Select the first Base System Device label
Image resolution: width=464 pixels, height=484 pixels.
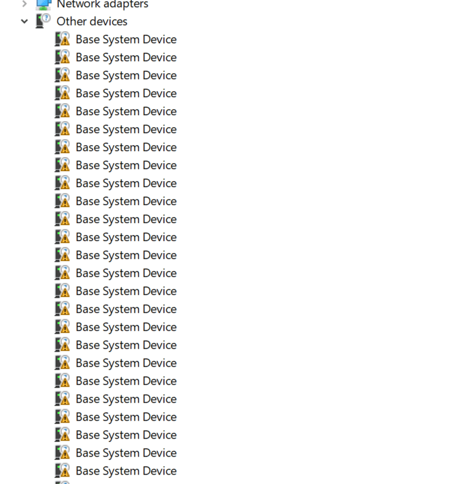pyautogui.click(x=126, y=39)
